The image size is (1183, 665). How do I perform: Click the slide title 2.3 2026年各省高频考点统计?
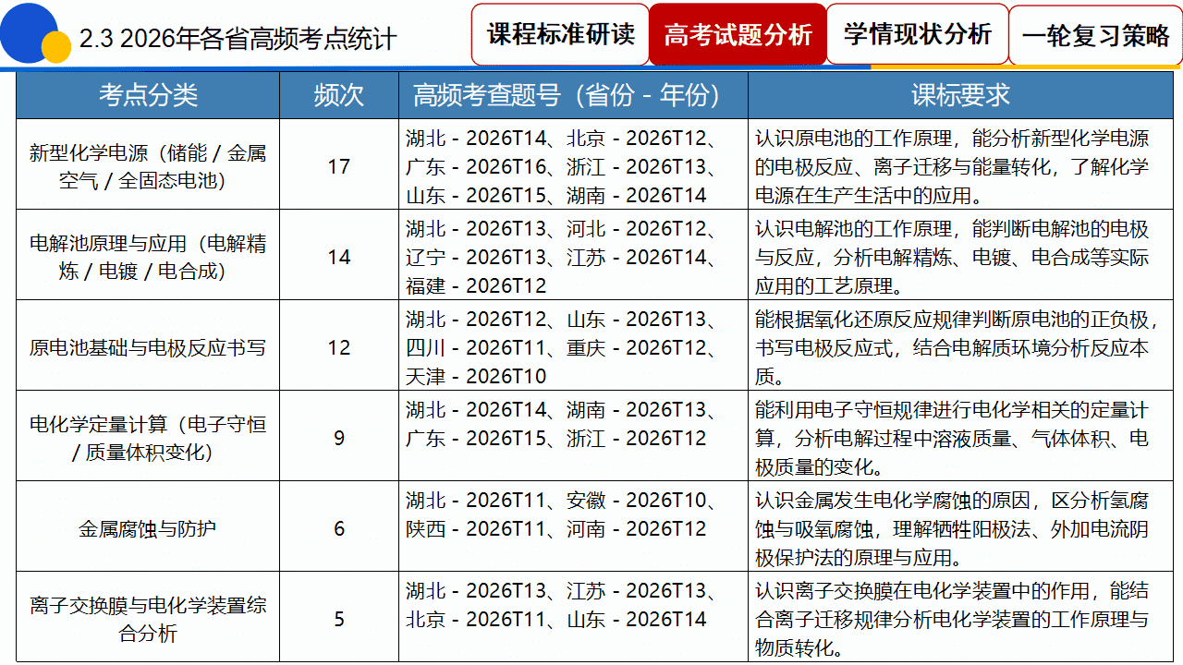tap(238, 39)
